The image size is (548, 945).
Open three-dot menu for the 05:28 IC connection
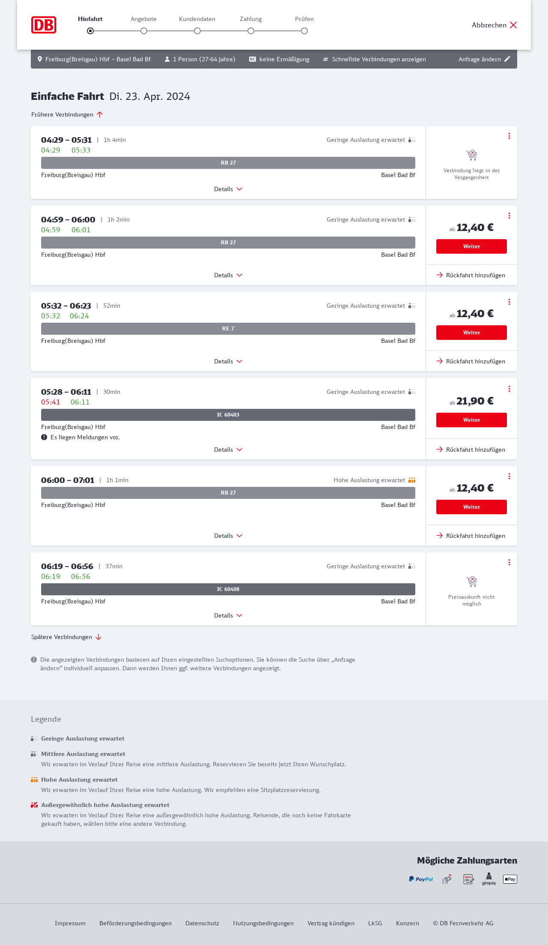click(x=509, y=389)
